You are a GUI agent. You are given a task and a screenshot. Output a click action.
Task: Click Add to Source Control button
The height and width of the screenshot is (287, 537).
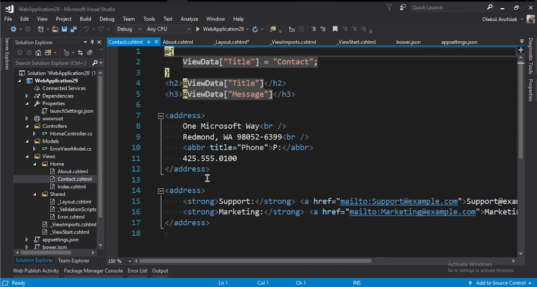point(500,283)
